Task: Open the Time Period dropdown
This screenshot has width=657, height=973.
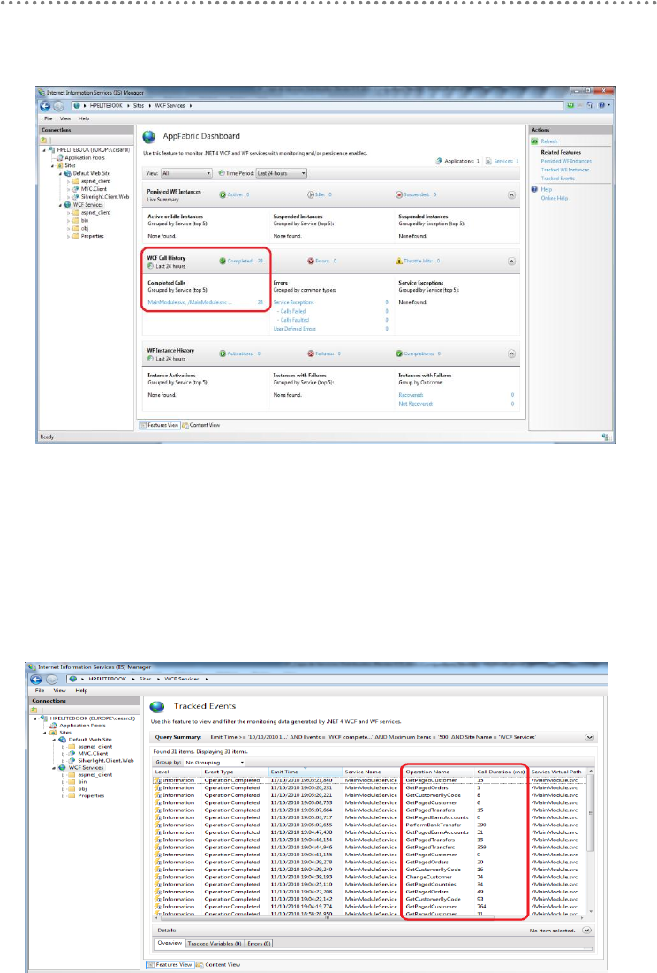Action: click(282, 174)
